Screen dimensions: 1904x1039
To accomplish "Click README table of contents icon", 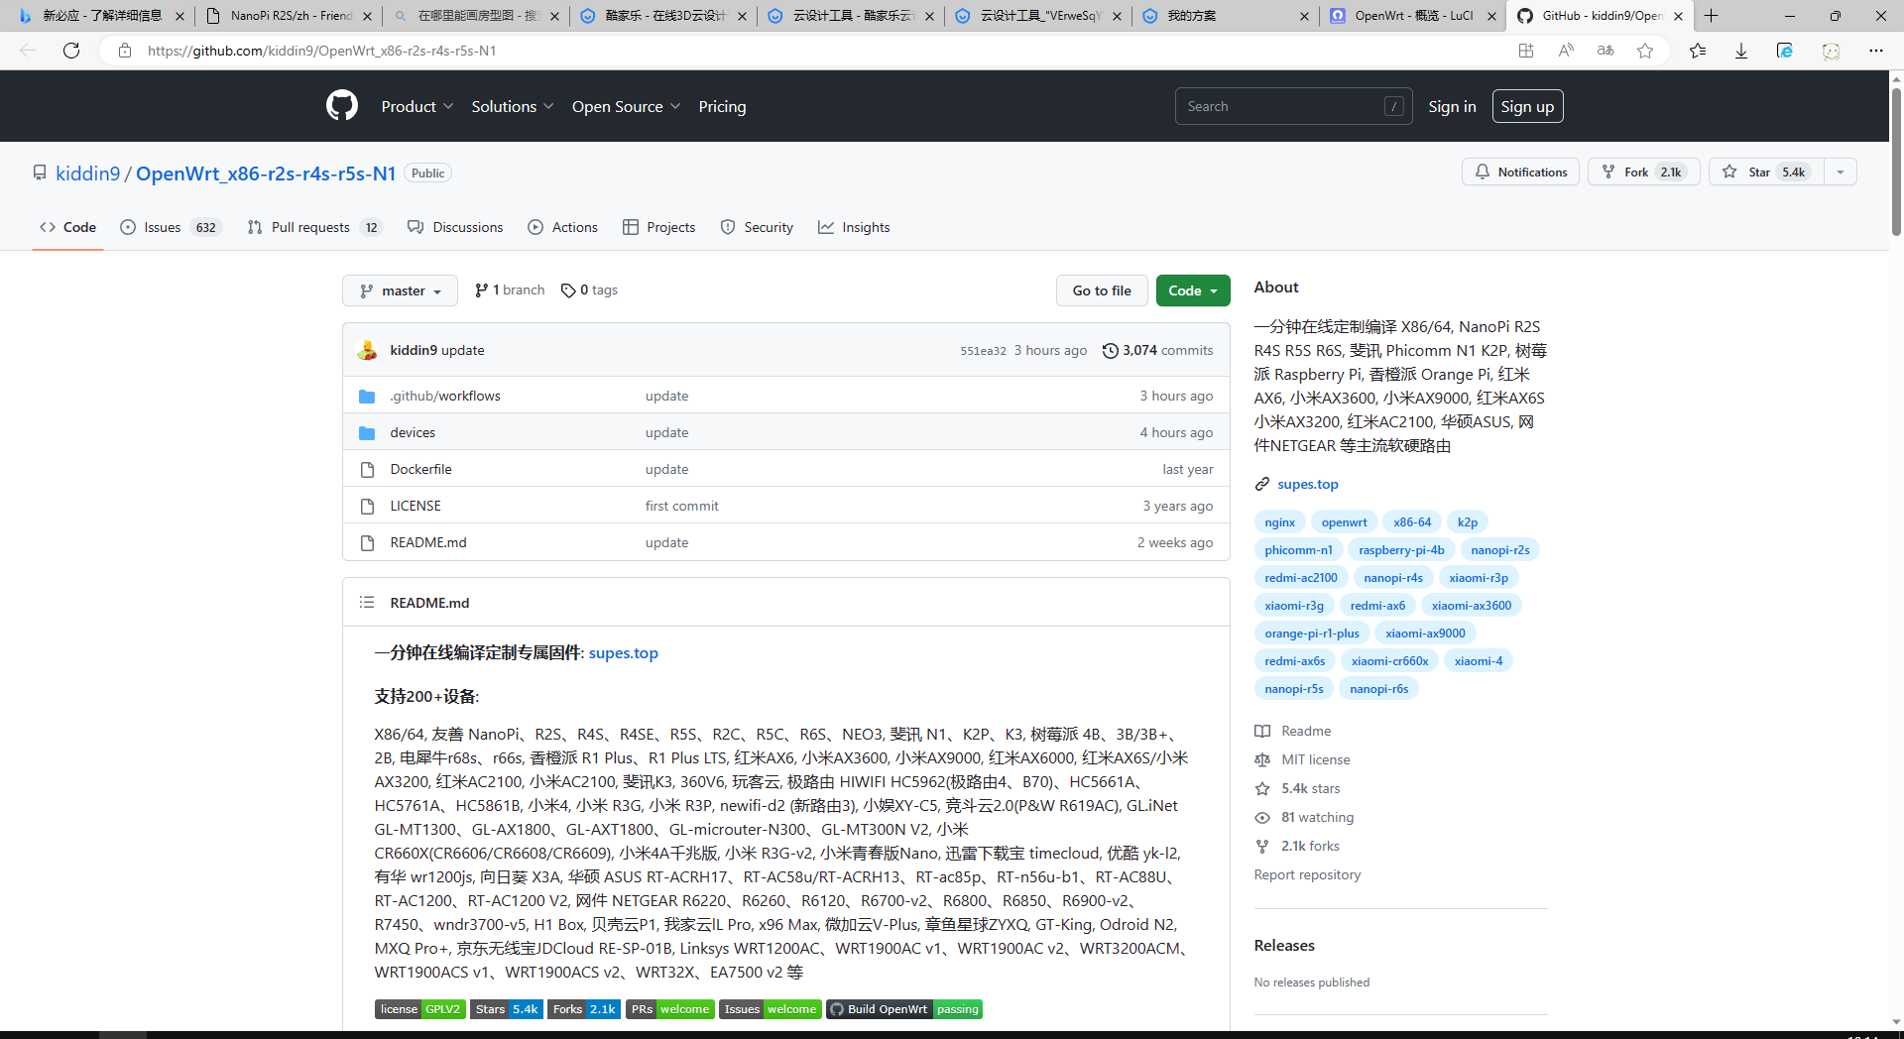I will (x=367, y=603).
